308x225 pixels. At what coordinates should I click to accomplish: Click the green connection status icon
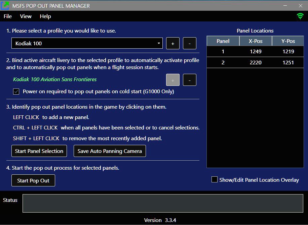300,16
